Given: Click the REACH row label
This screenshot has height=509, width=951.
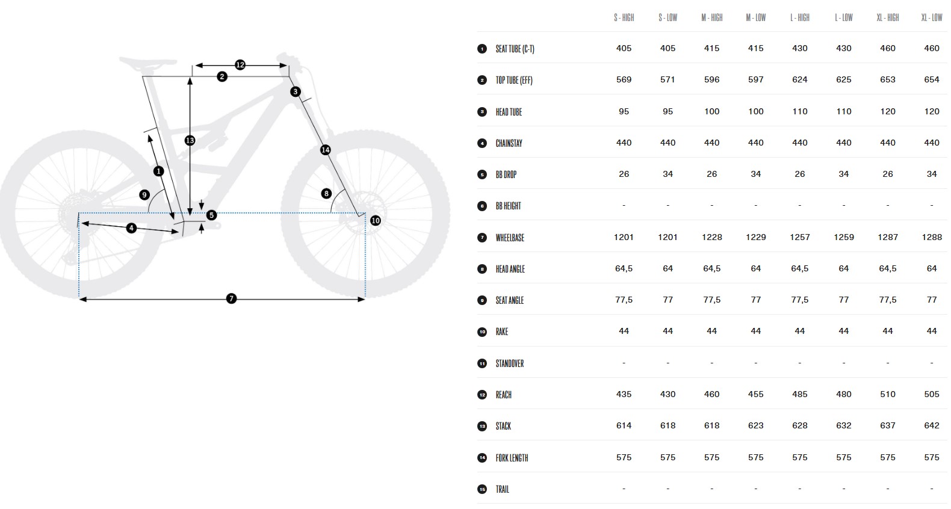Looking at the screenshot, I should pos(503,395).
